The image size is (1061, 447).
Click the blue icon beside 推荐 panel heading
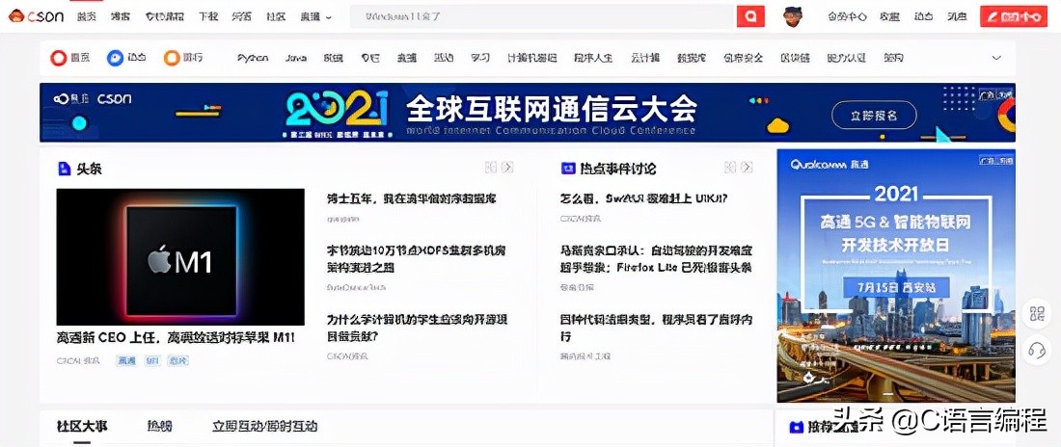point(797,427)
